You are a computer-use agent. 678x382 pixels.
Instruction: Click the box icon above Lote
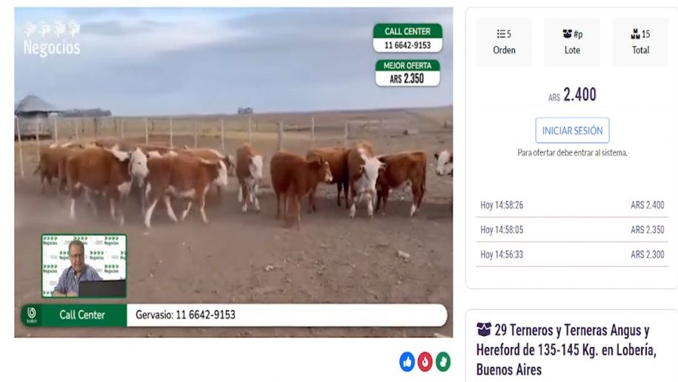(567, 33)
